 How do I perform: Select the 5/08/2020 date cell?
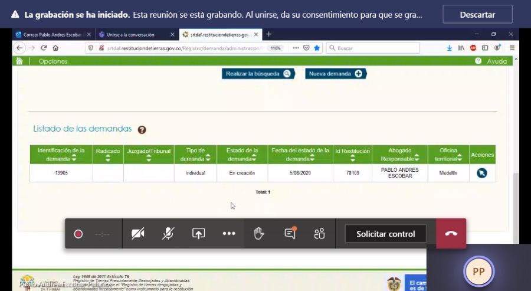point(300,173)
